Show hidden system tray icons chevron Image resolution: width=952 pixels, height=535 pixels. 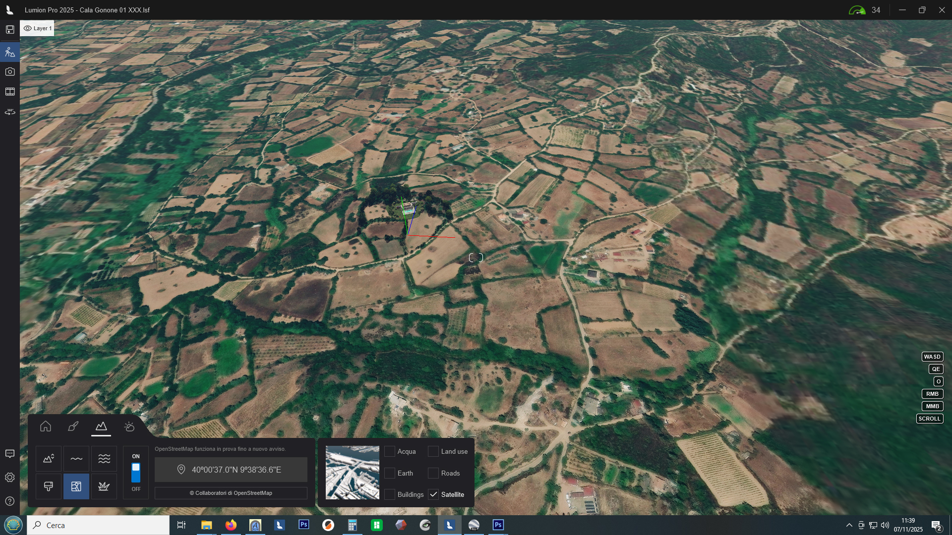click(849, 525)
